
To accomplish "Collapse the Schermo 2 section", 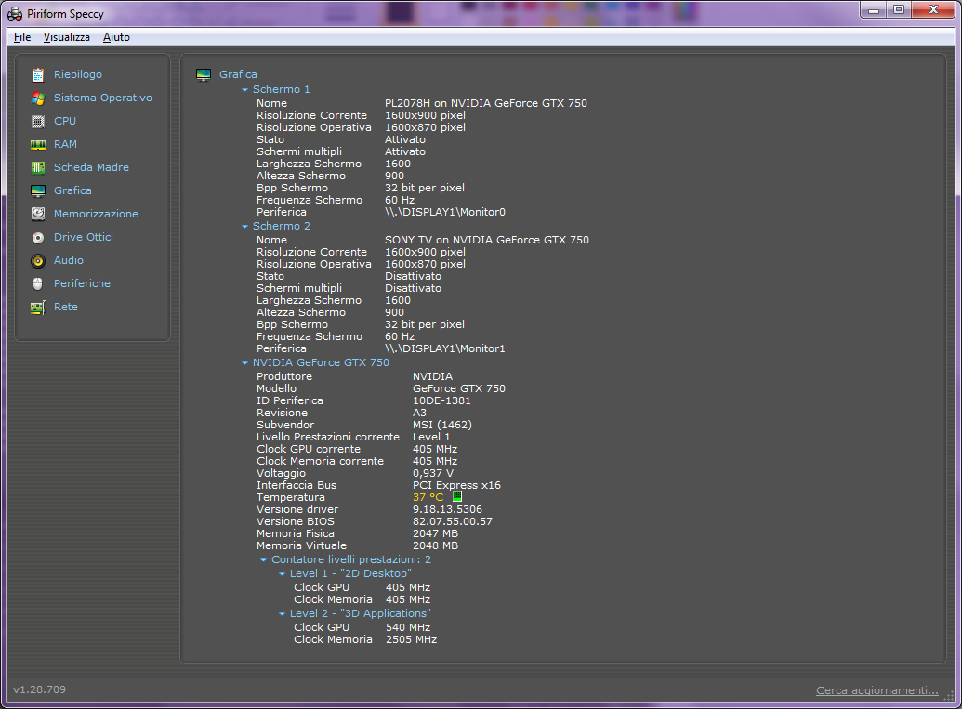I will [244, 227].
